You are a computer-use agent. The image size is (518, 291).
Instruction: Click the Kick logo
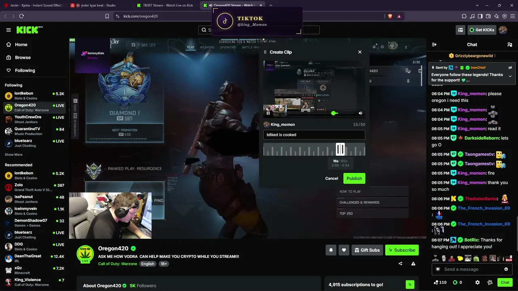click(x=29, y=30)
